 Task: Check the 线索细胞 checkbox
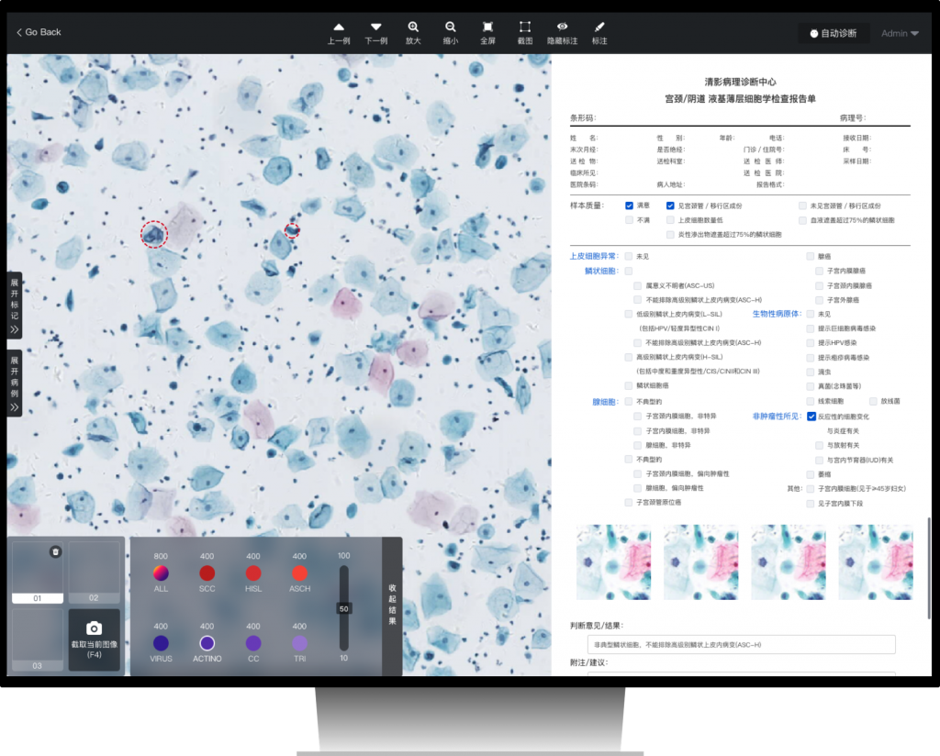click(810, 401)
